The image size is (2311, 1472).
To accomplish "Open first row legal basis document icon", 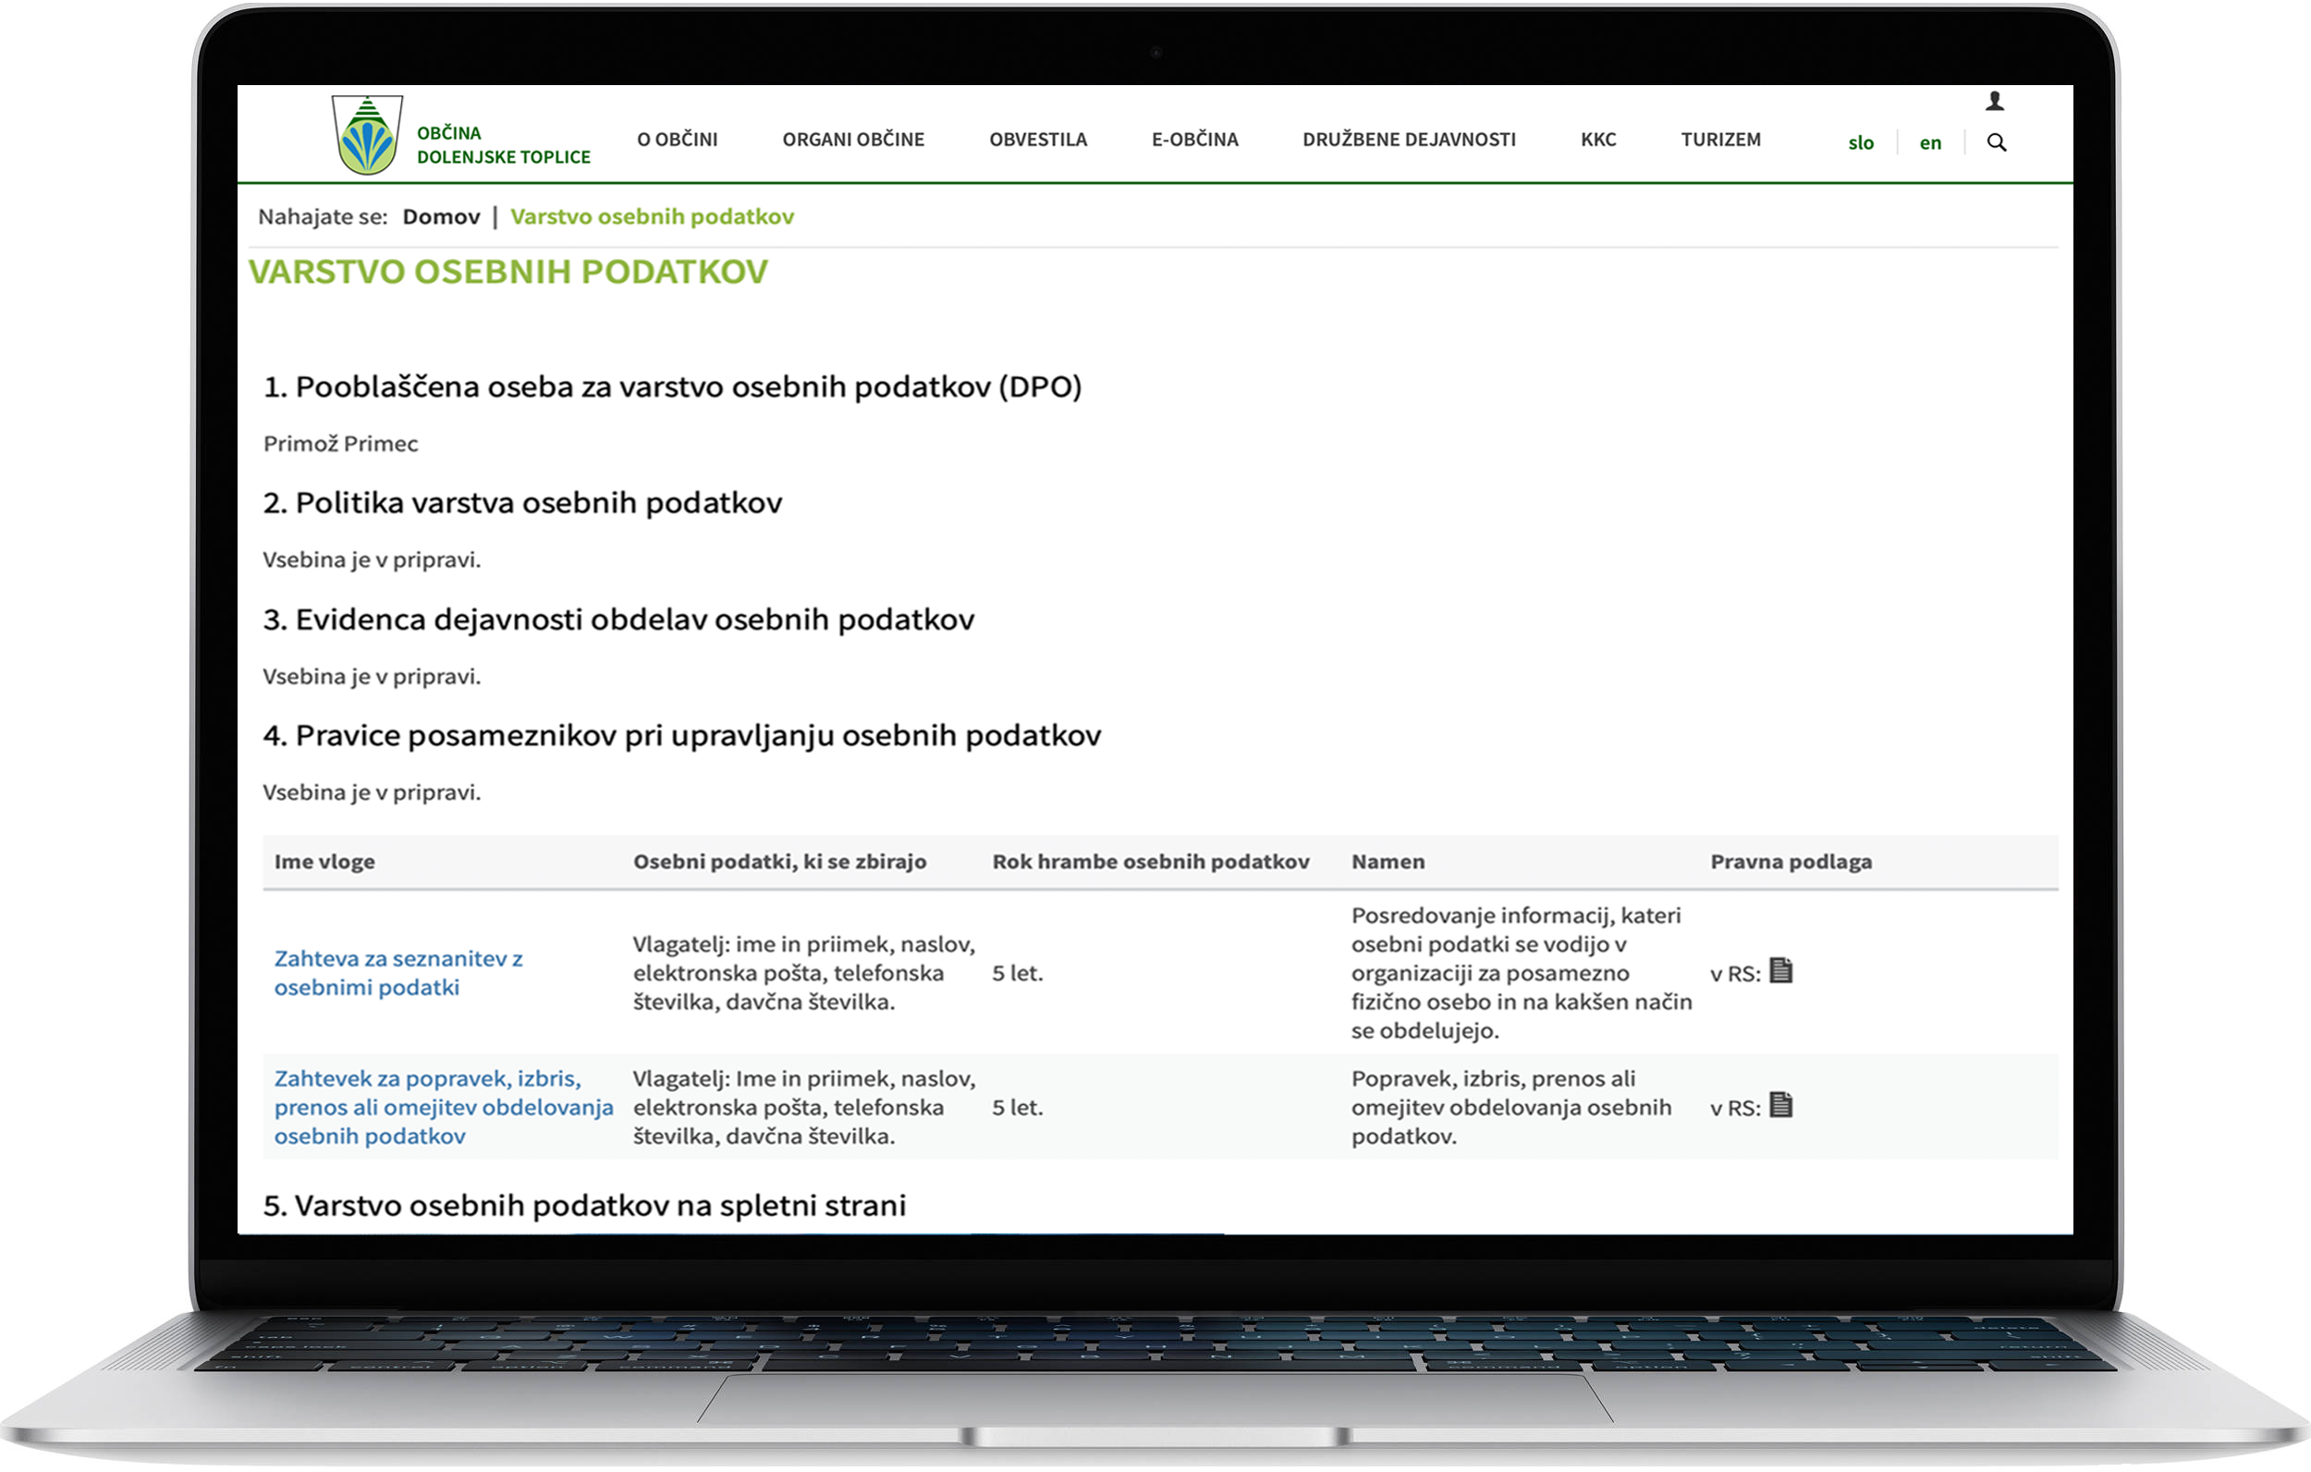I will [x=1780, y=971].
